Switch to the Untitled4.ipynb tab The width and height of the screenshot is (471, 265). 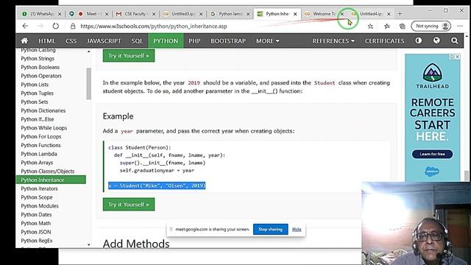(x=370, y=14)
